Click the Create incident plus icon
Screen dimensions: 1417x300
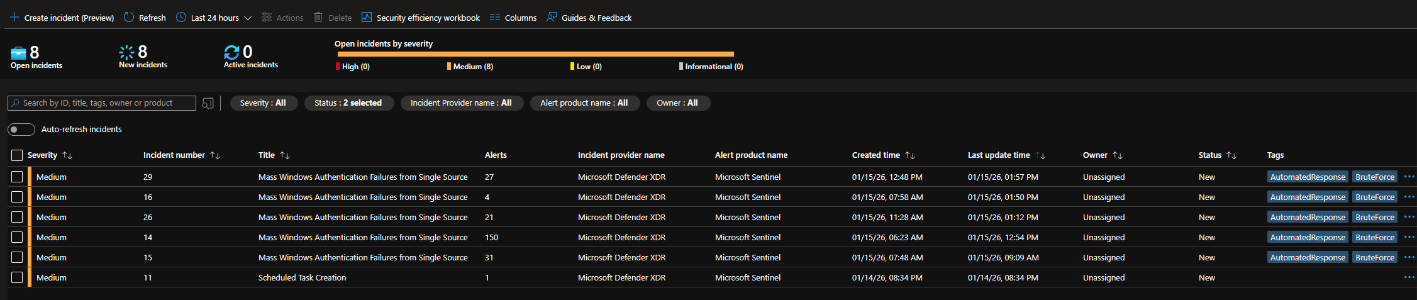coord(14,18)
